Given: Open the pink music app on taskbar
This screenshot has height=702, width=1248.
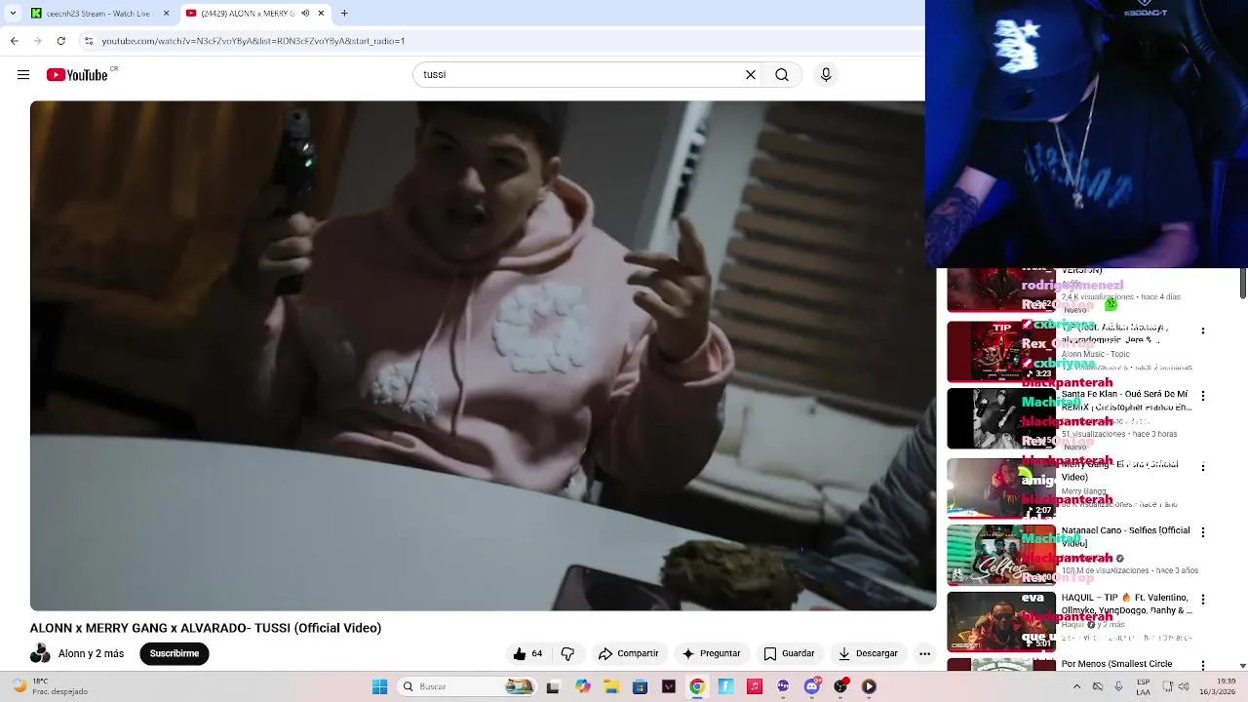Looking at the screenshot, I should click(x=755, y=686).
